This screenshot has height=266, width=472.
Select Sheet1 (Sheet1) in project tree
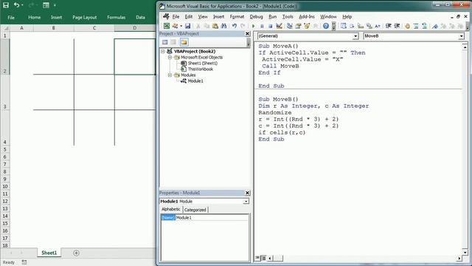[x=202, y=63]
